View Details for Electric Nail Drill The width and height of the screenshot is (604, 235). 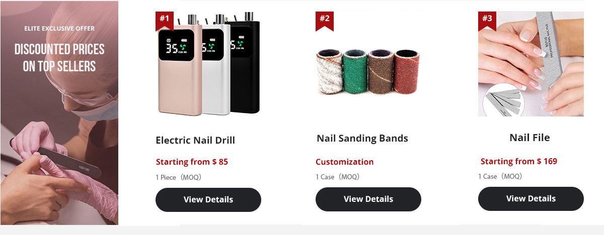point(208,200)
